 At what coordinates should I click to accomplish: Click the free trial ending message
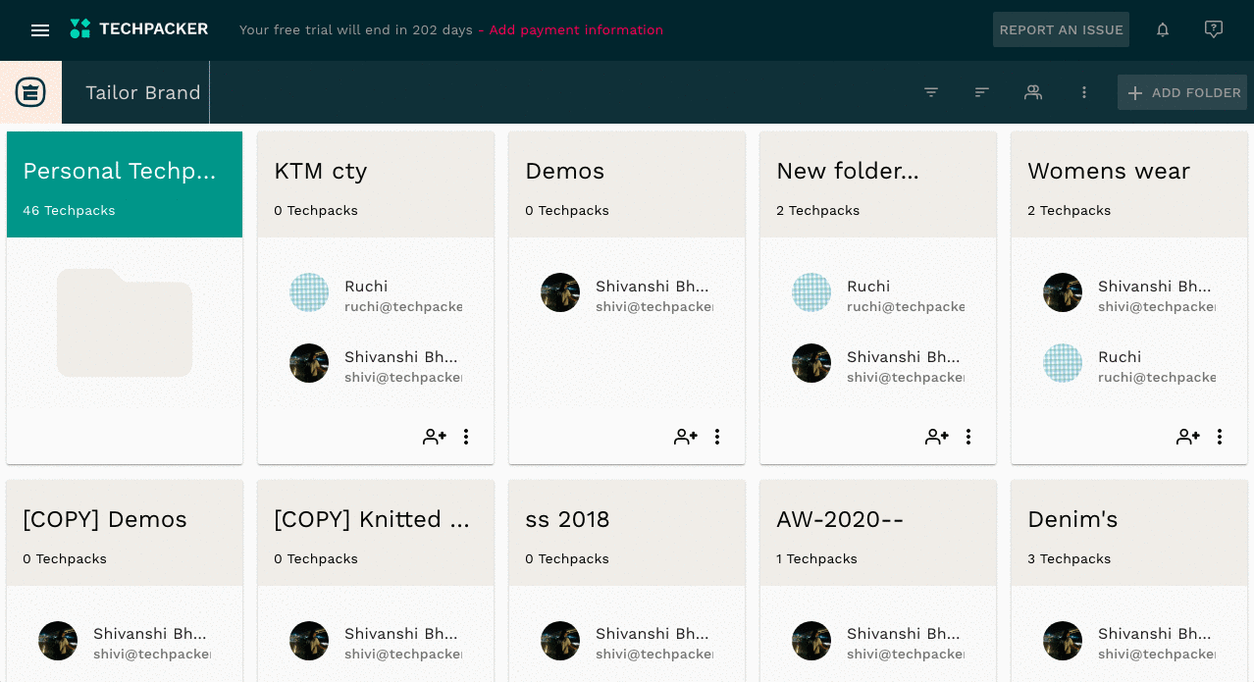[356, 30]
